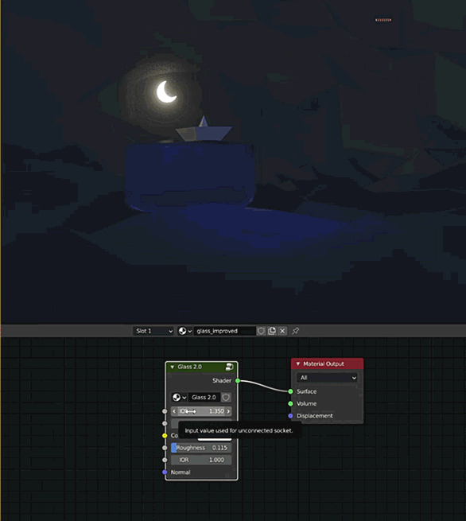
Task: Click the Surface input socket
Action: click(290, 391)
